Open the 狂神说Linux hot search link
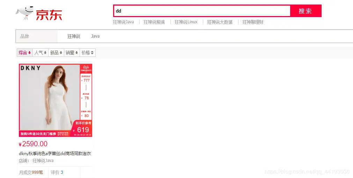Screen dimensions: 353x178 point(186,22)
